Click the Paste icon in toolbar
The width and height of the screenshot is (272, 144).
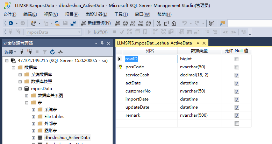(x=174, y=23)
